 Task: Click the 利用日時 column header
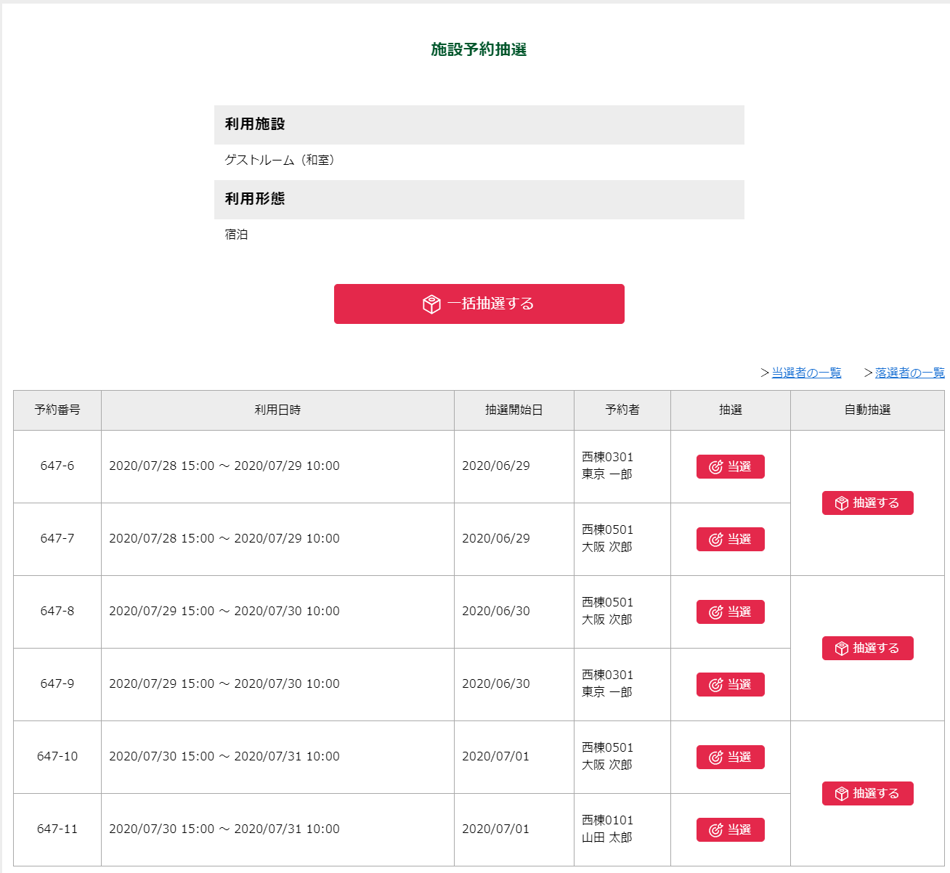pos(277,410)
